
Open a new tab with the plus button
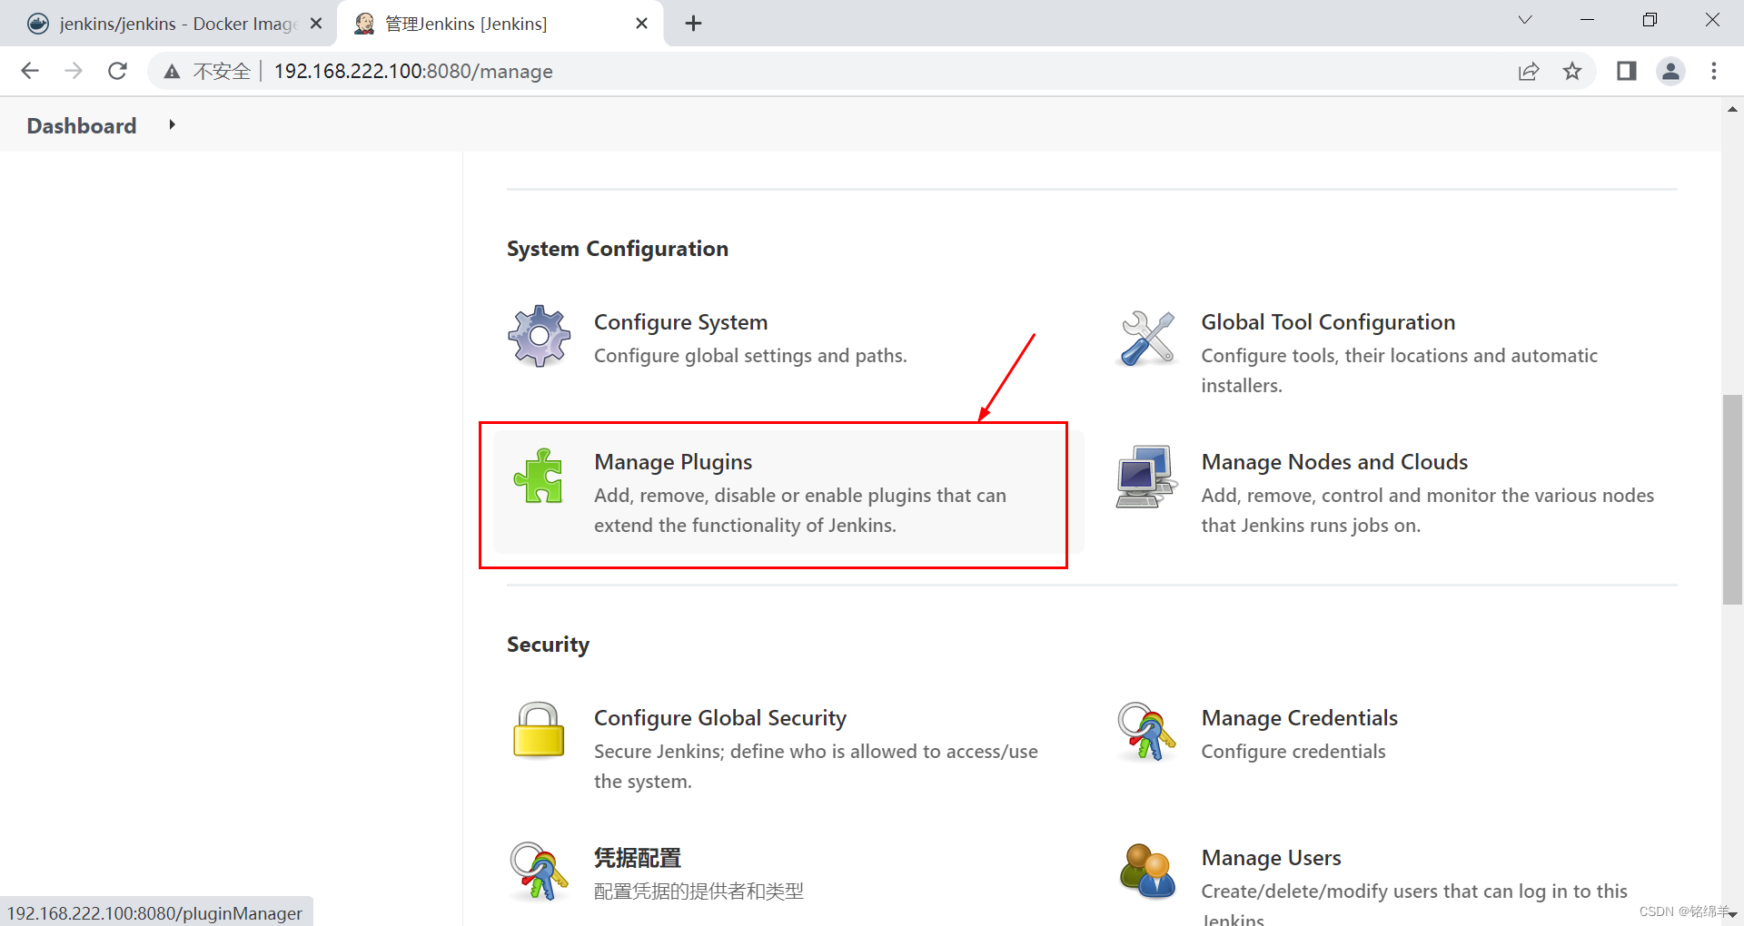(693, 24)
